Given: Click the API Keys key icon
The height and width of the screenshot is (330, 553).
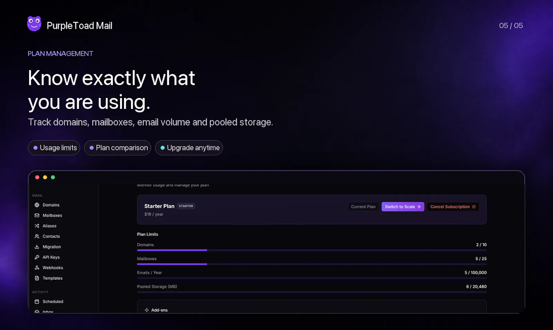Looking at the screenshot, I should point(37,257).
